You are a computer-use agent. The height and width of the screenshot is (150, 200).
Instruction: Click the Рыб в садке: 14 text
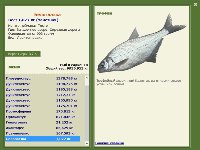74,65
